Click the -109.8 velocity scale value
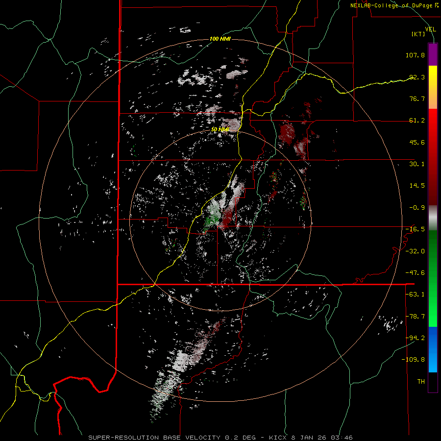441x441 pixels. (413, 360)
